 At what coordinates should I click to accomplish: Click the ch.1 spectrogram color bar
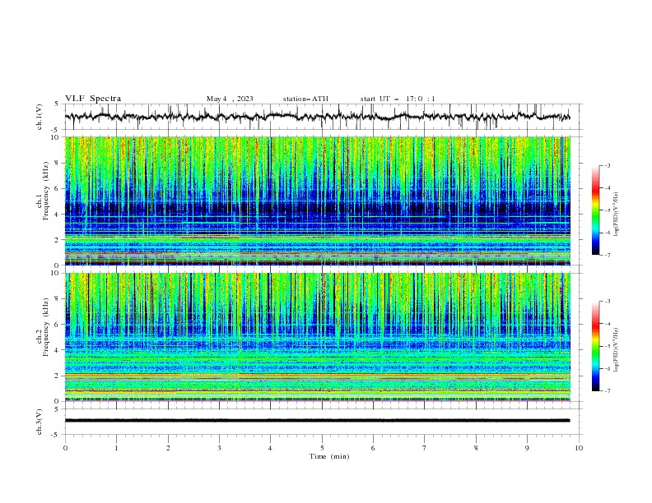[596, 210]
